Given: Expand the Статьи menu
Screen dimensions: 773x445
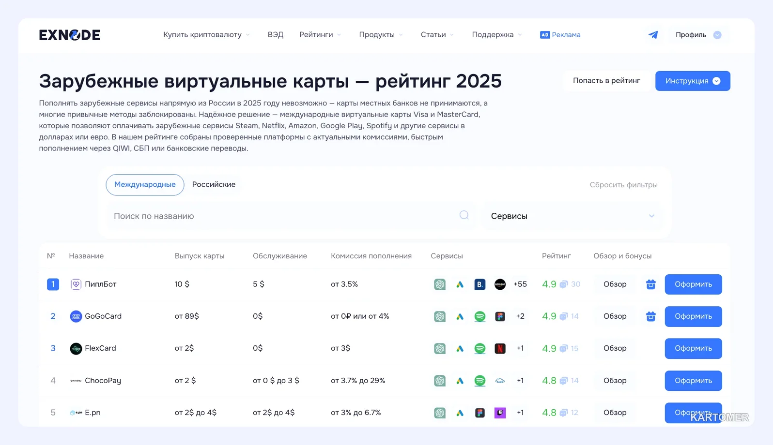Looking at the screenshot, I should 437,35.
